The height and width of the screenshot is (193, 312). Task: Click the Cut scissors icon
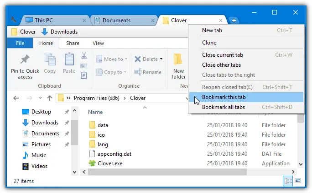(x=84, y=55)
